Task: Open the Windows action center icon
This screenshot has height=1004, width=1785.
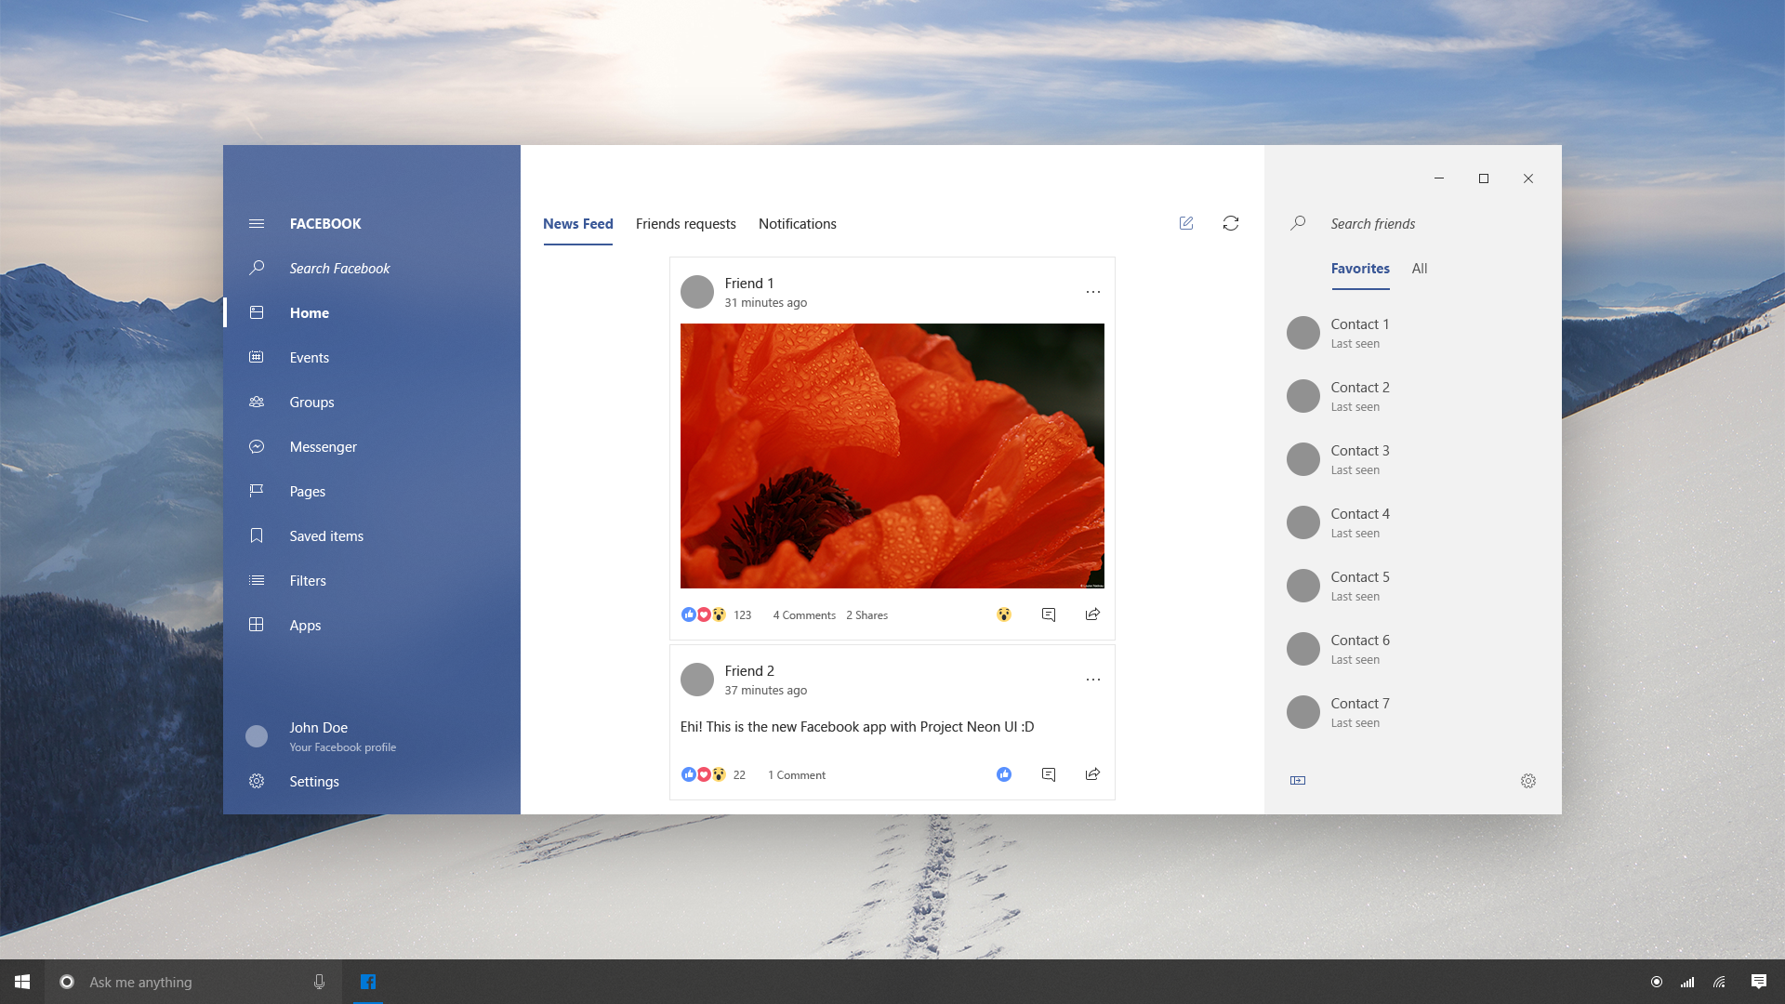Action: 1759,982
